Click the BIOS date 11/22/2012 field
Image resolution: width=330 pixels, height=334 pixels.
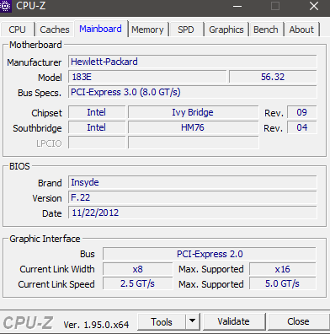coord(193,213)
